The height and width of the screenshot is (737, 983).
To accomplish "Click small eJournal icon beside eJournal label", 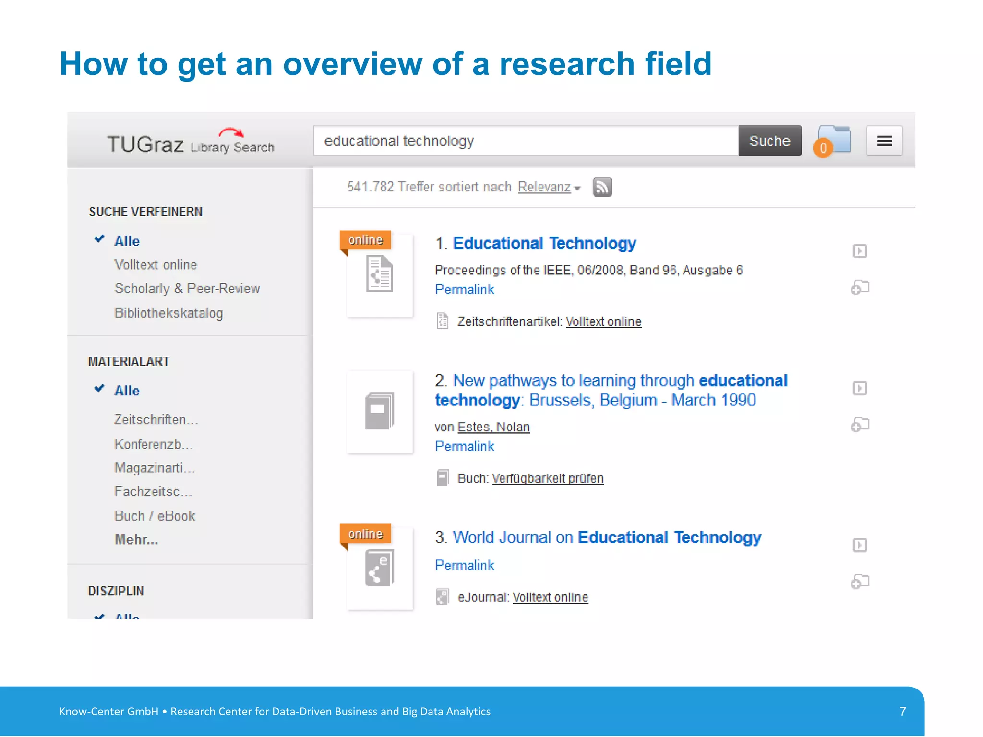I will [443, 597].
